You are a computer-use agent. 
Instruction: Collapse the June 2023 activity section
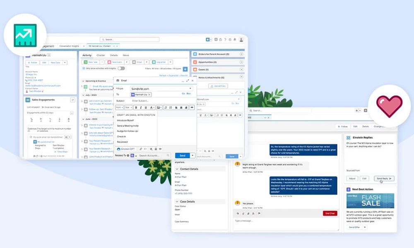click(x=83, y=119)
